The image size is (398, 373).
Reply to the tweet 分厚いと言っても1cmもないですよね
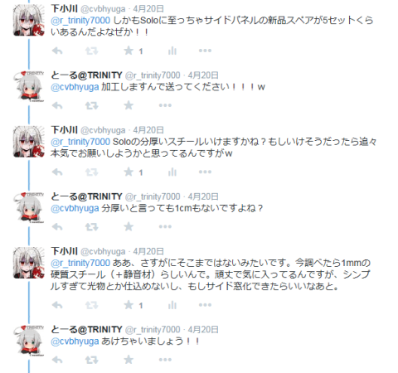(x=57, y=227)
